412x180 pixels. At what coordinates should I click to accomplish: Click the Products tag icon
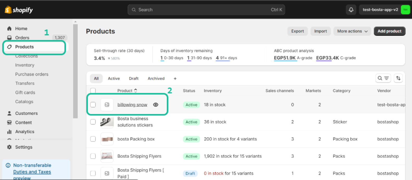(9, 47)
